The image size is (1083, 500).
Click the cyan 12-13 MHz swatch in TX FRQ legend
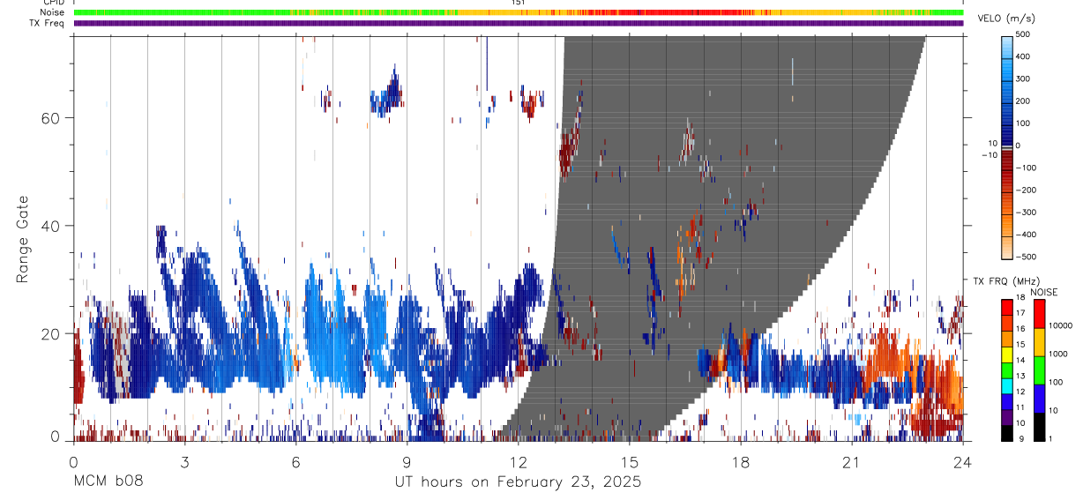pos(1007,385)
